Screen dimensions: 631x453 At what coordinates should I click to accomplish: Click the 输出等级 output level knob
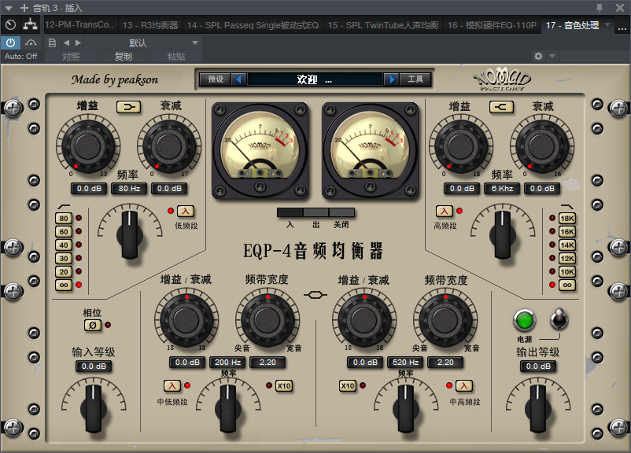coord(538,408)
